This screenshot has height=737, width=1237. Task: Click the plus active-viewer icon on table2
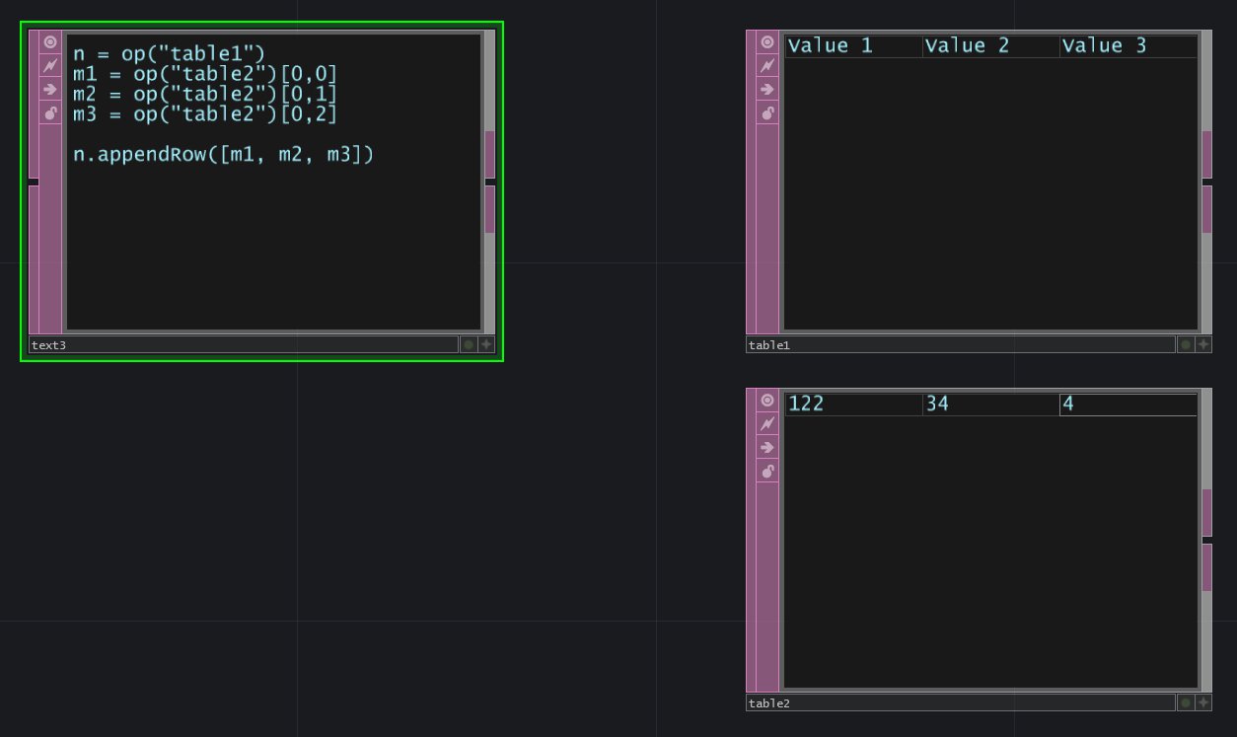[1203, 702]
